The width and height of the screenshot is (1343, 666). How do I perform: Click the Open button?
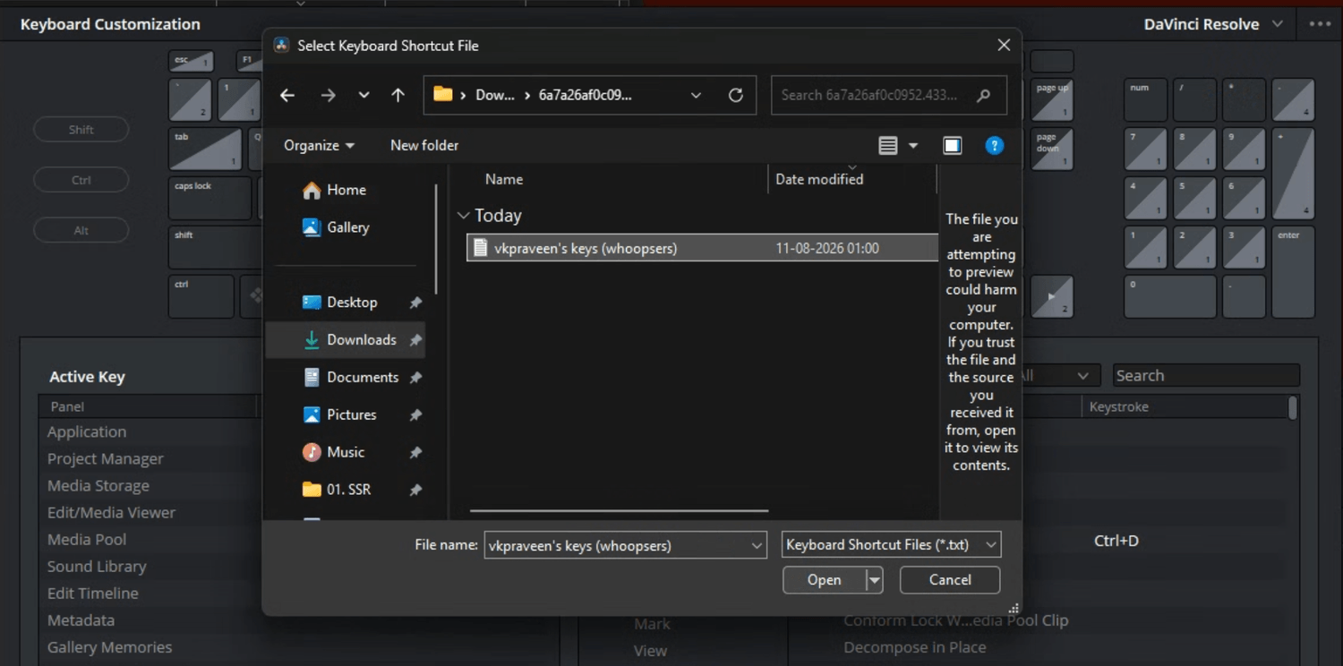click(824, 580)
